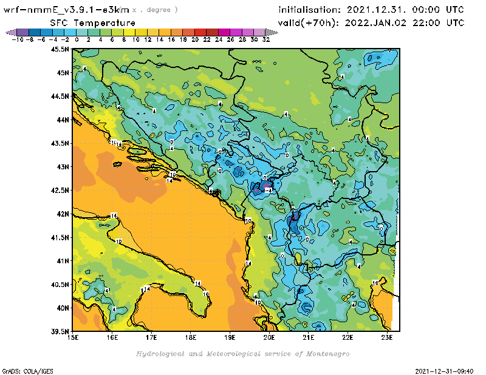Click the legend swatch between -8 and -6
Image resolution: width=486 pixels, height=375 pixels.
coord(35,32)
